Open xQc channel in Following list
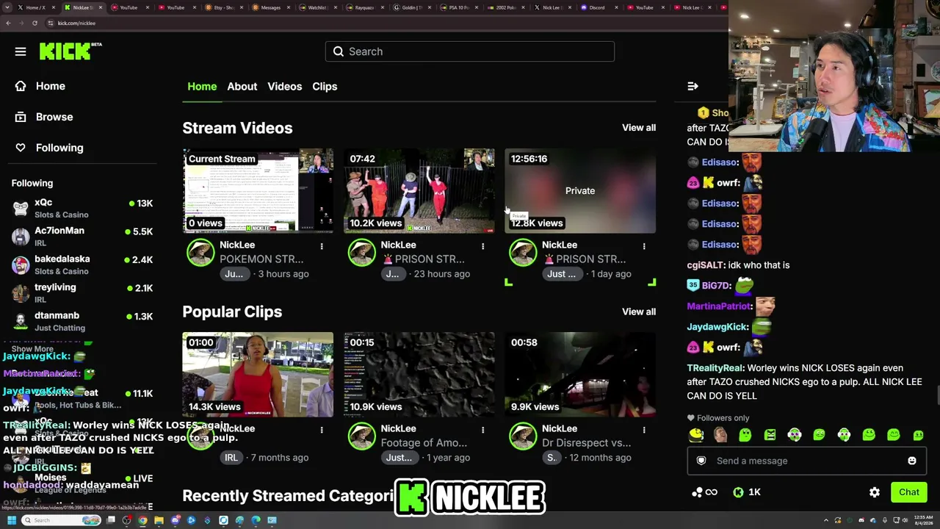 tap(82, 208)
